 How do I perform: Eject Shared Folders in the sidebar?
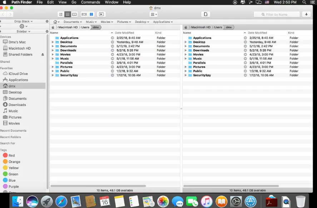tap(43, 55)
